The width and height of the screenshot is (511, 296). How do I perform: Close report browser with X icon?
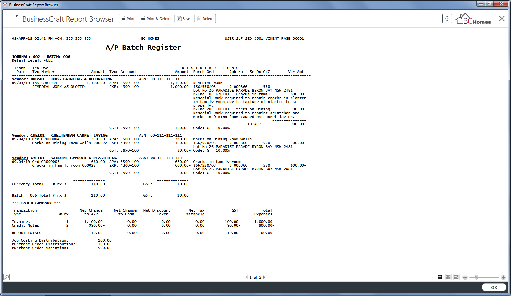[502, 18]
